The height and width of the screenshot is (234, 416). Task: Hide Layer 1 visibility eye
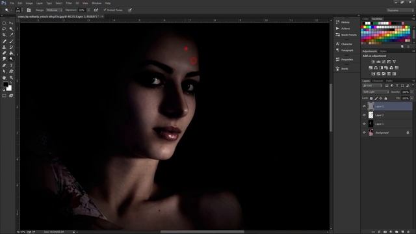pos(364,124)
